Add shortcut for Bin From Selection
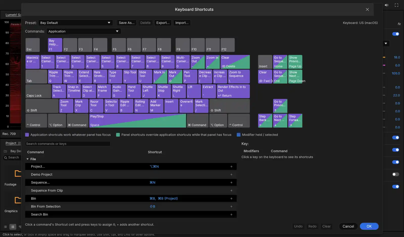Screen dimensions: 404x237 coord(231,207)
